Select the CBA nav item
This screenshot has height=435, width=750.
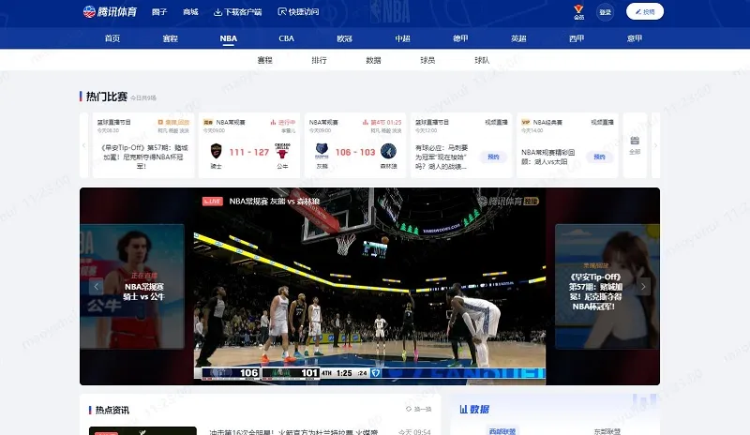coord(286,38)
